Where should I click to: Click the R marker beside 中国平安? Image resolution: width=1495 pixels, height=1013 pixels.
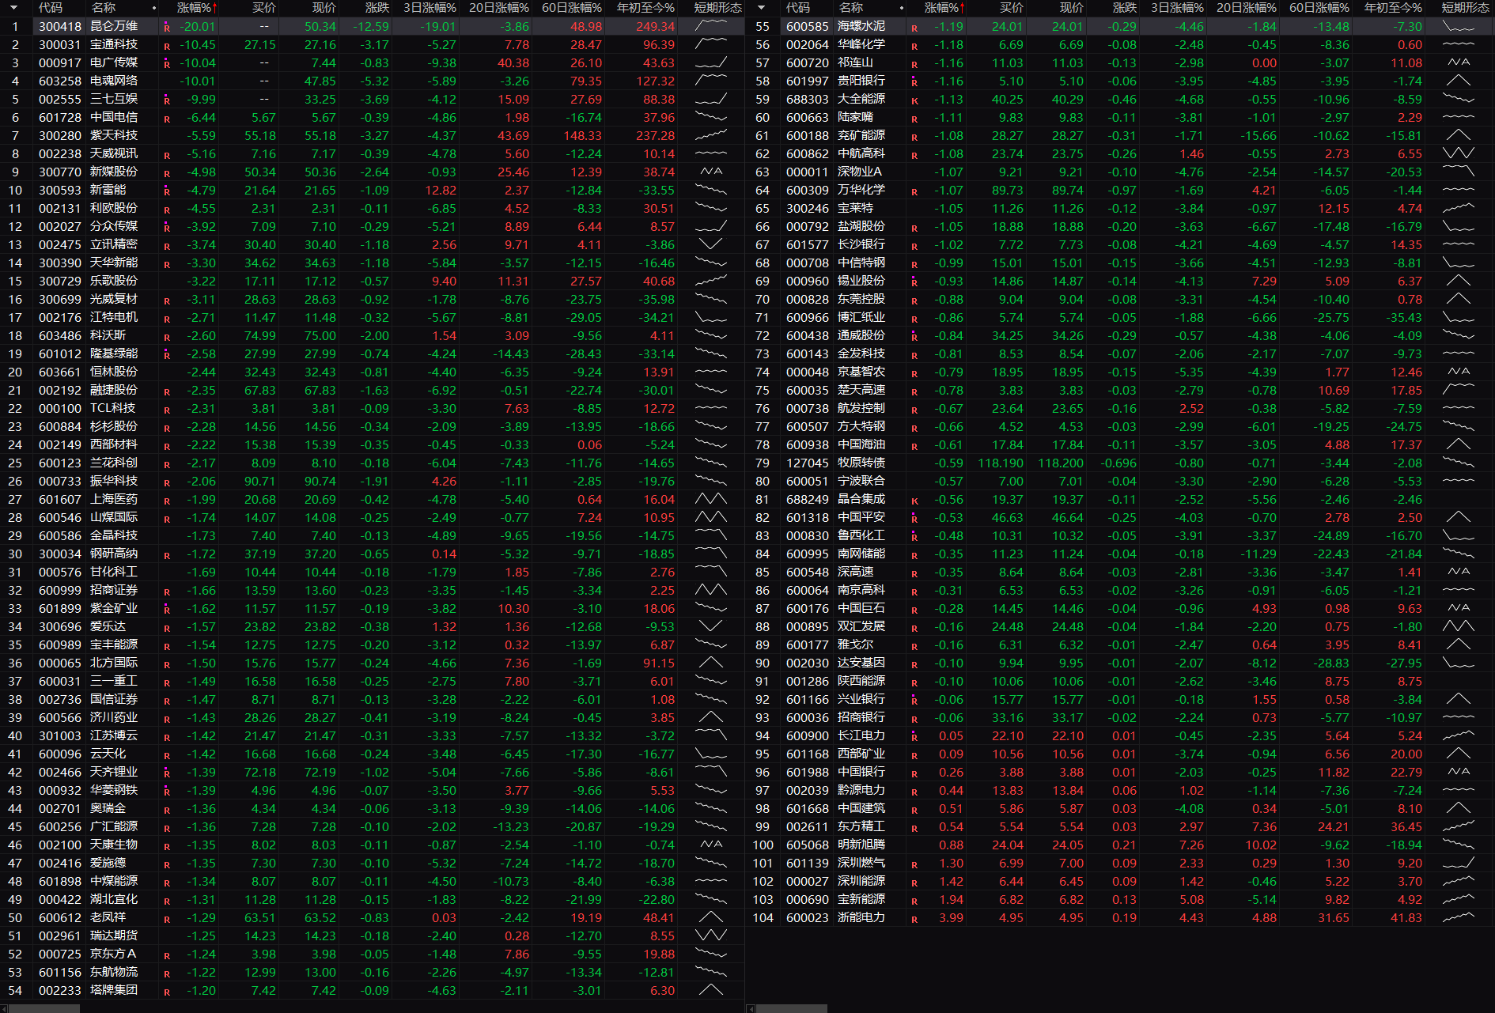point(914,519)
